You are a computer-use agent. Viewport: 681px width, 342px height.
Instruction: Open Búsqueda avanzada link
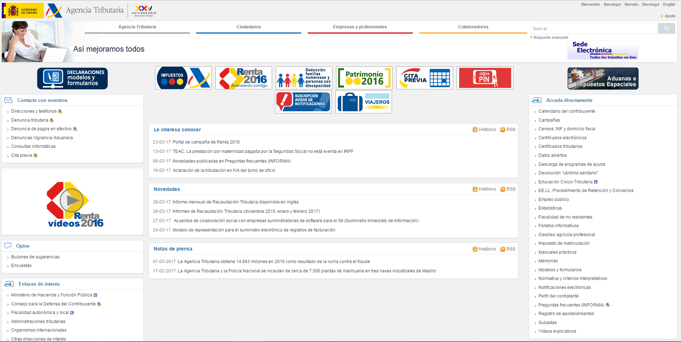pyautogui.click(x=551, y=37)
